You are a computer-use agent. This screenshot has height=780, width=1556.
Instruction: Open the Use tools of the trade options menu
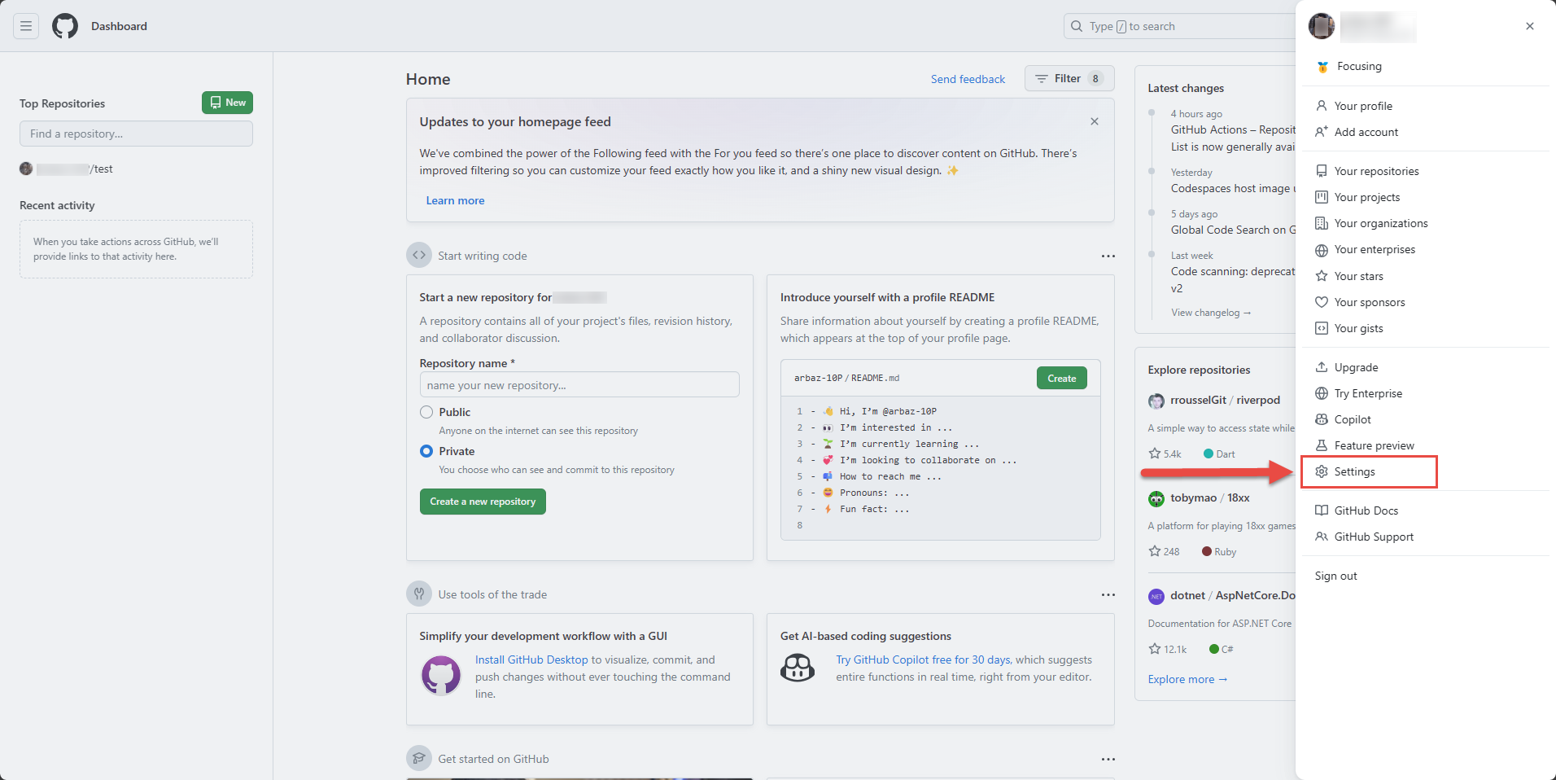coord(1108,594)
